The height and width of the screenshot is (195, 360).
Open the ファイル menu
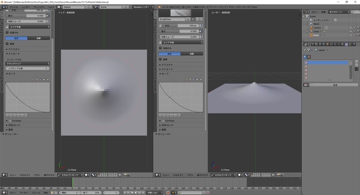14,7
